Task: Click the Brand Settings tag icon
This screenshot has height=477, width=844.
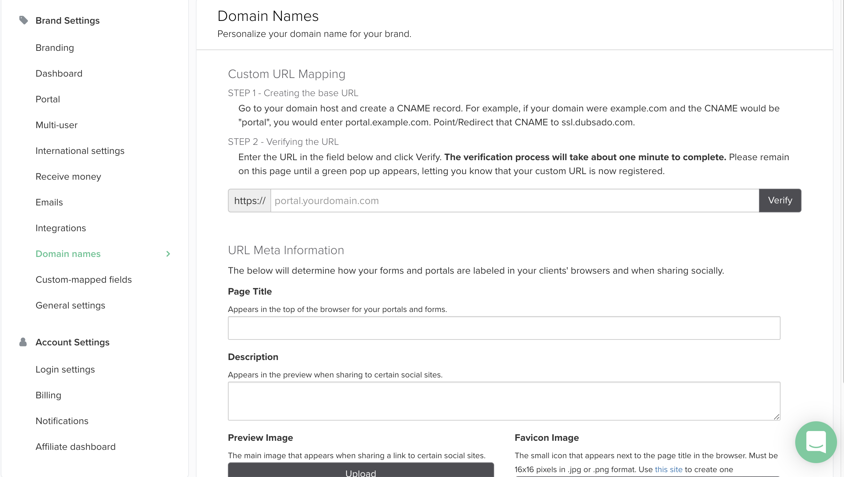Action: pyautogui.click(x=22, y=20)
